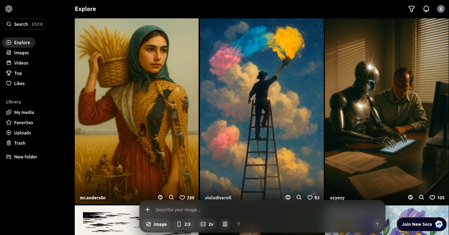Like the ezyezy robot image
The height and width of the screenshot is (235, 449).
pos(432,198)
